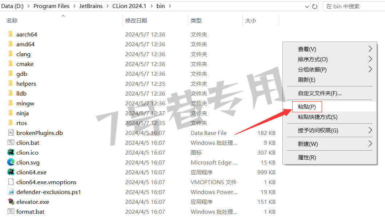Open the 排序方式(O) submenu
Viewport: 385px width, 217px height.
[x=330, y=59]
